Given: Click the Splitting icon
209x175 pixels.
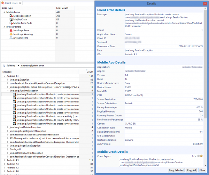Looking at the screenshot, I should [5, 66].
